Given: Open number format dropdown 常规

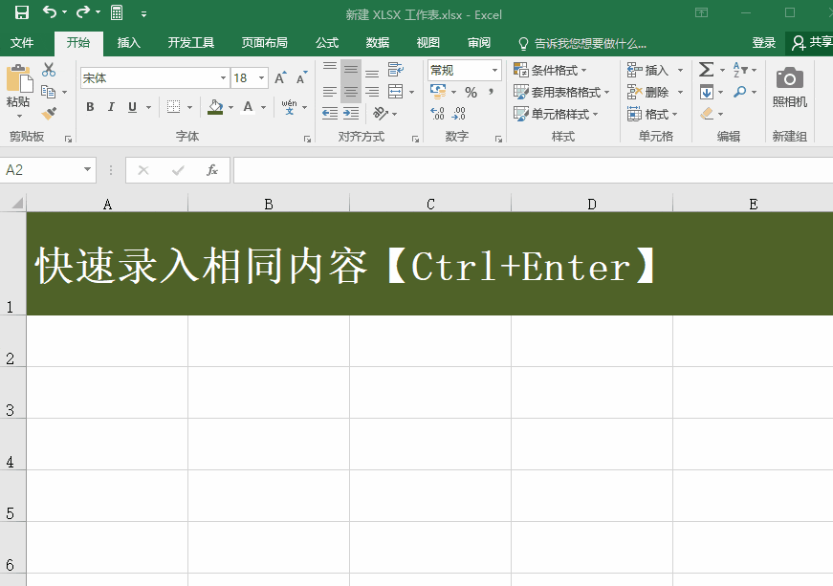Looking at the screenshot, I should pyautogui.click(x=494, y=70).
